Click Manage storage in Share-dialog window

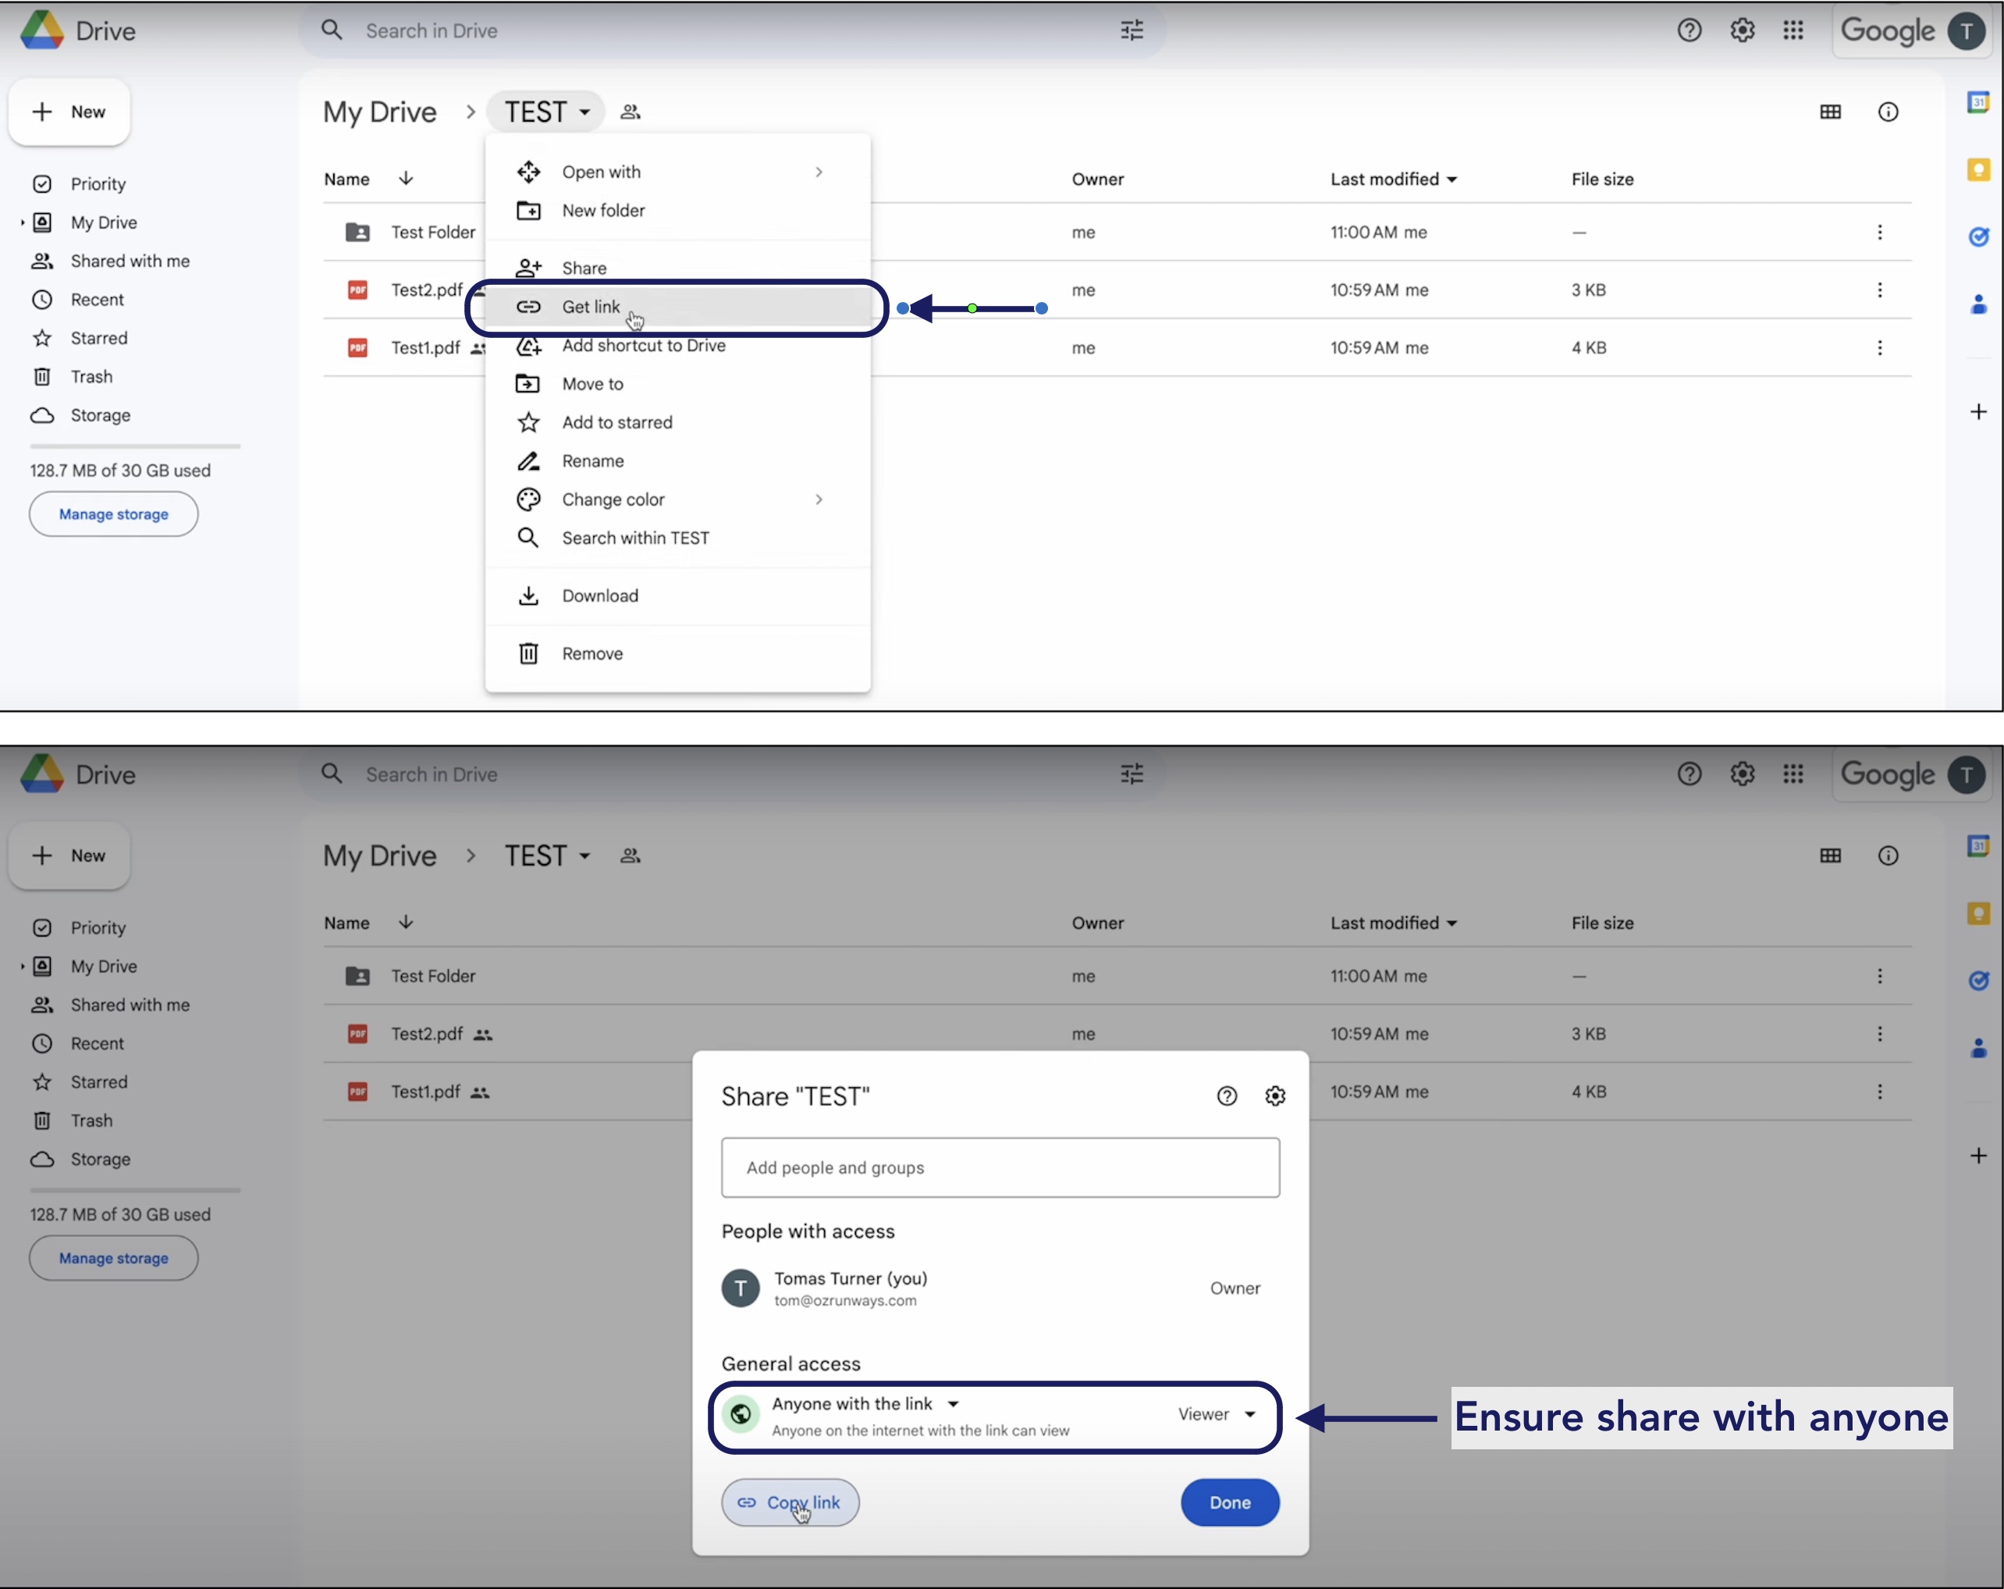[x=113, y=1258]
